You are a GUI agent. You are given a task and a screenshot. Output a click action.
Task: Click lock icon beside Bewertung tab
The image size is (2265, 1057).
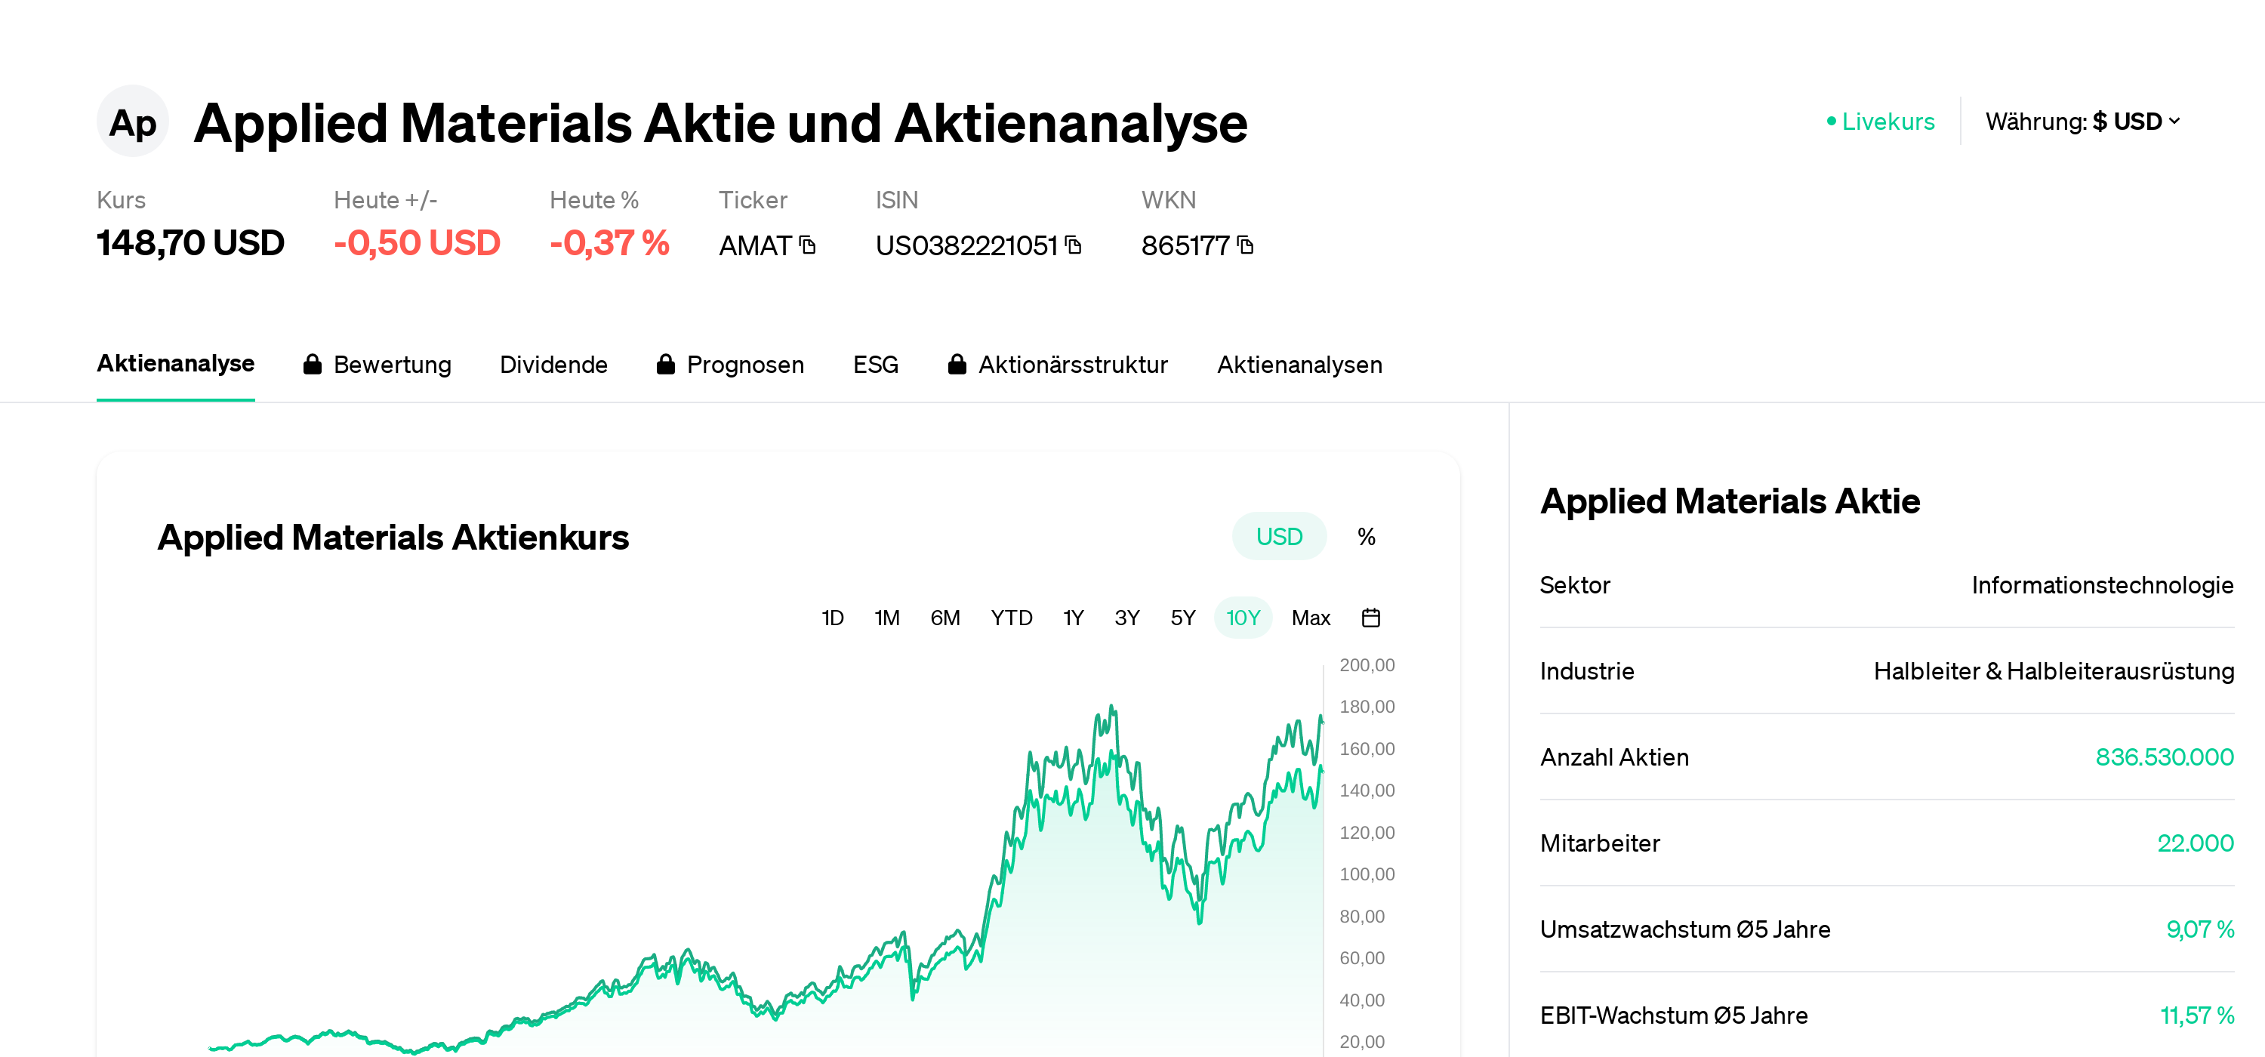312,365
